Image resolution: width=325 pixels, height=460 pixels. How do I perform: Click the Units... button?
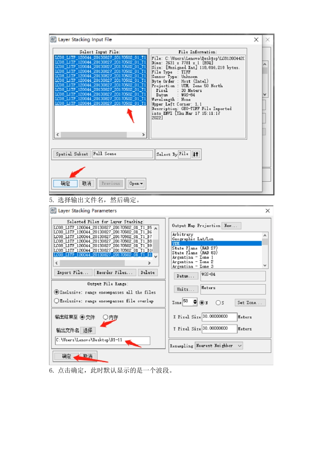point(186,289)
